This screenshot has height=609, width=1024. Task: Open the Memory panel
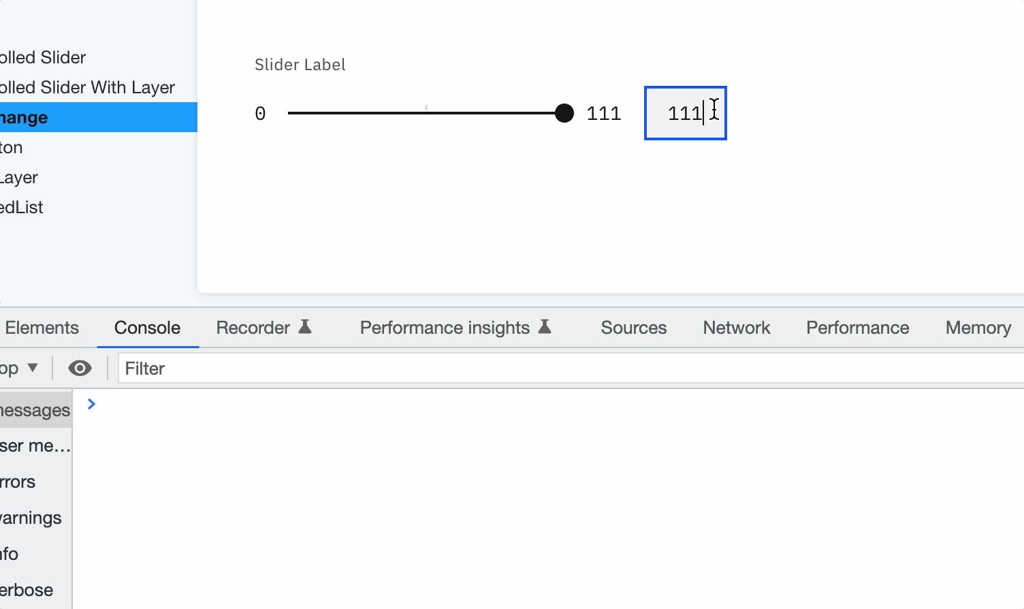(978, 327)
